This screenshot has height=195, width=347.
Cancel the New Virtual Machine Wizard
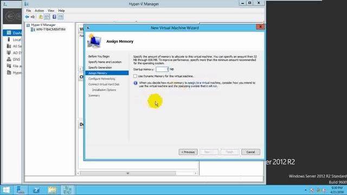(x=250, y=152)
